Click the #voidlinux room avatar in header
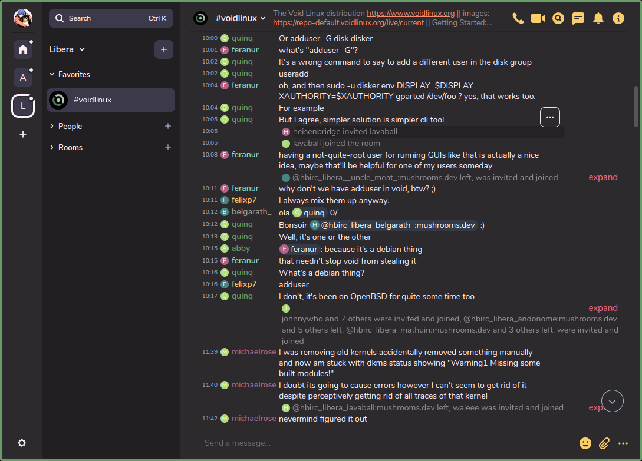 pos(200,18)
